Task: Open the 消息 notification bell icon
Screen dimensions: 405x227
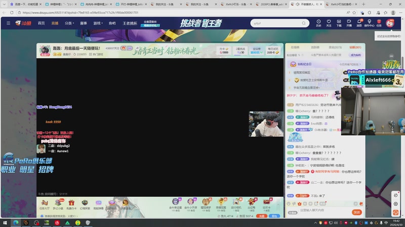Action: tap(359, 23)
